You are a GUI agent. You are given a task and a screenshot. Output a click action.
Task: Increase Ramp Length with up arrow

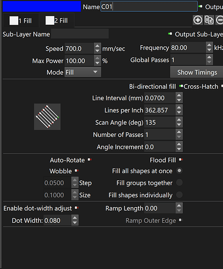point(179,206)
